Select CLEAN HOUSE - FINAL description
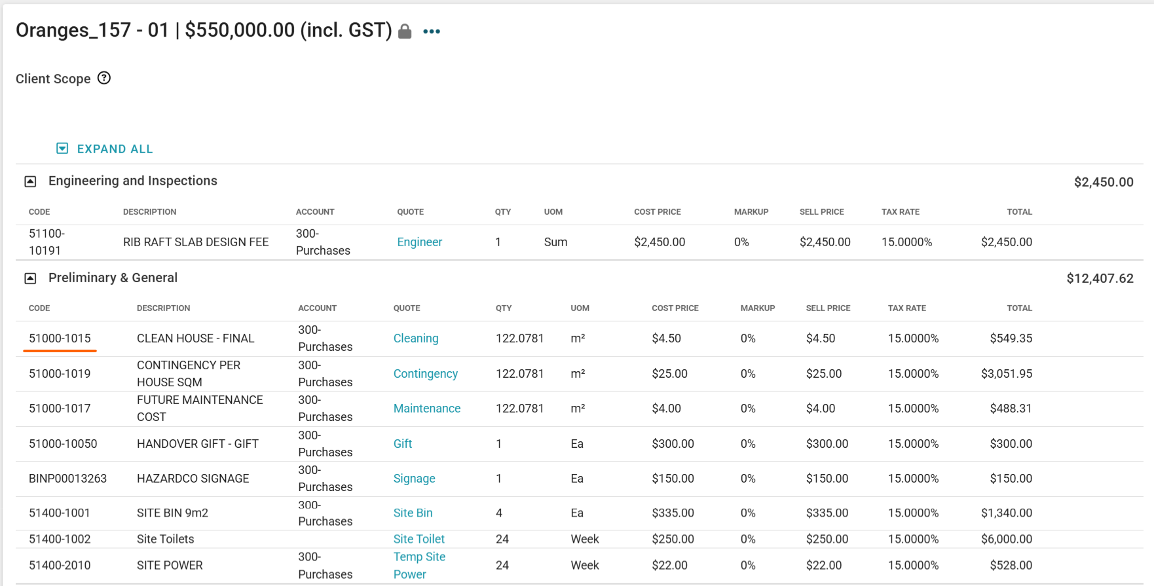The height and width of the screenshot is (586, 1154). (x=195, y=338)
